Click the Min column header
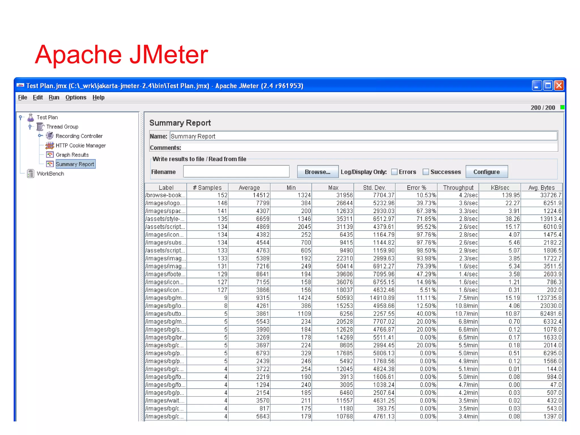This screenshot has width=580, height=435. (x=291, y=187)
